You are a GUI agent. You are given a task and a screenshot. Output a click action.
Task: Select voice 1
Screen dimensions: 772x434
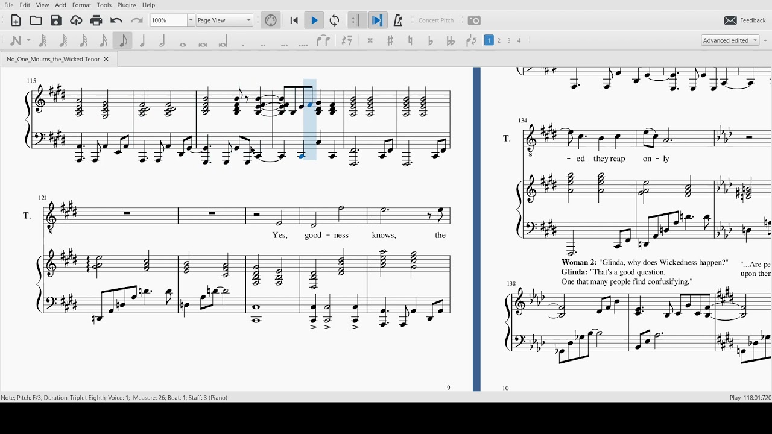tap(489, 40)
